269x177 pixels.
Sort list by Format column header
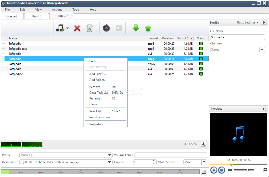click(153, 38)
